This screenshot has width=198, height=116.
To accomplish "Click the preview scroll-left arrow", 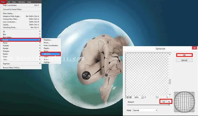I will point(146,97).
